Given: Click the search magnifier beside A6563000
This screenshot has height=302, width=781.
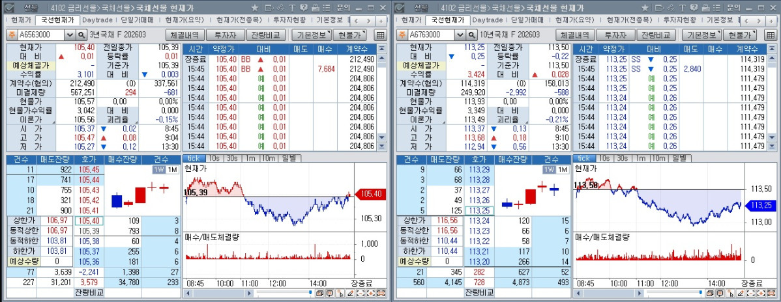Looking at the screenshot, I should (81, 34).
